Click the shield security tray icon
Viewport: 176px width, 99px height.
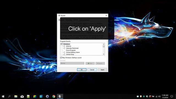point(141,97)
